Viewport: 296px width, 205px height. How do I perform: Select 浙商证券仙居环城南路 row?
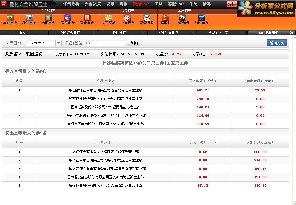pos(146,99)
